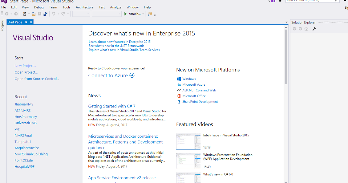Click the Open Project link

26,72
